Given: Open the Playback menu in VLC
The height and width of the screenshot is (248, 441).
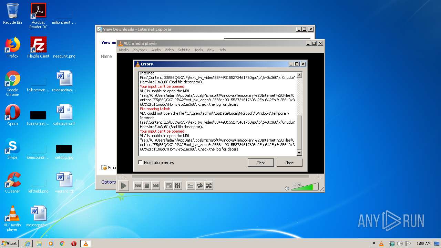Looking at the screenshot, I should 140,50.
